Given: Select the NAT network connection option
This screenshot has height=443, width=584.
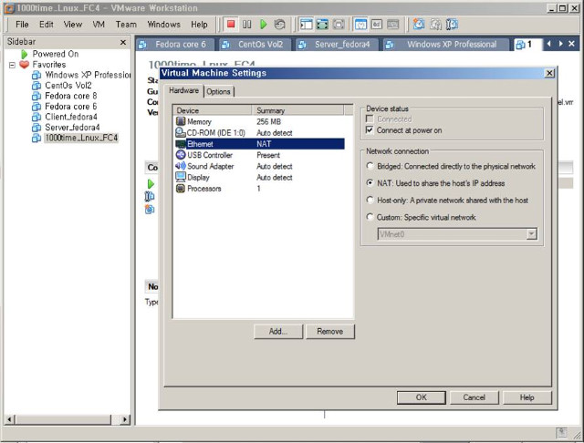Looking at the screenshot, I should [x=370, y=183].
